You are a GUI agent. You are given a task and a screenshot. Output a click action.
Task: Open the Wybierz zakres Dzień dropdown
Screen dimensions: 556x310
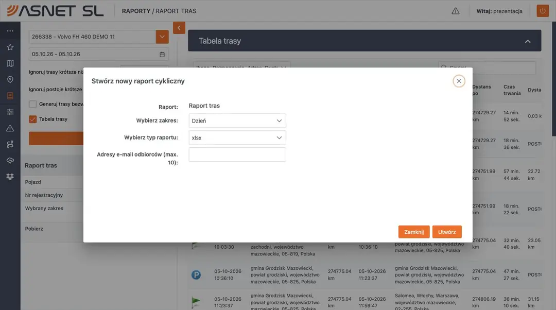click(237, 120)
